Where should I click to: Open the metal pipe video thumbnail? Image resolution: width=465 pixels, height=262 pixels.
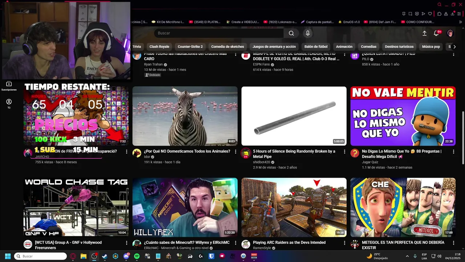294,116
